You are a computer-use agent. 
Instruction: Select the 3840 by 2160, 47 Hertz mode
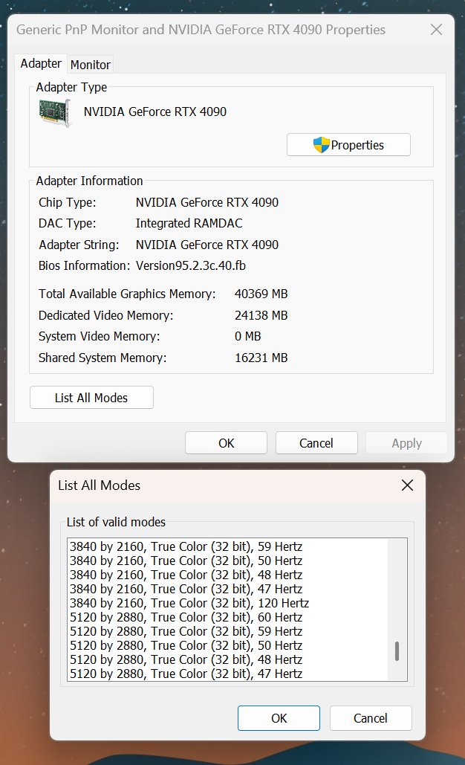click(x=227, y=589)
